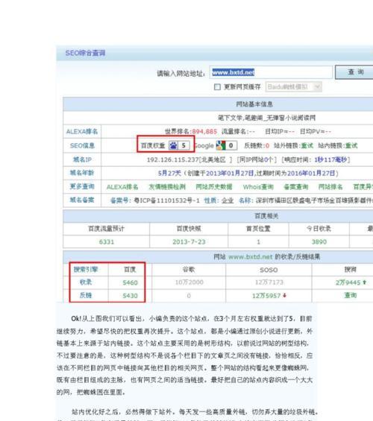This screenshot has width=373, height=421.
Task: Click the green up arrow beside 2万9445
Action: [364, 282]
